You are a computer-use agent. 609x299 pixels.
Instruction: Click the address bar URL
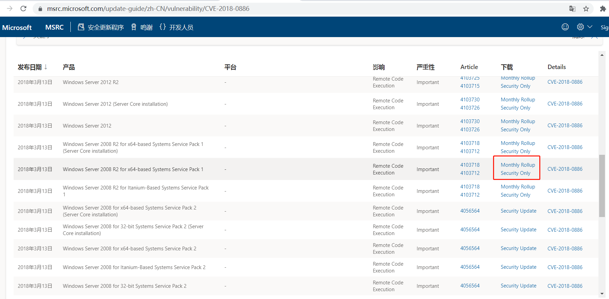click(x=148, y=9)
